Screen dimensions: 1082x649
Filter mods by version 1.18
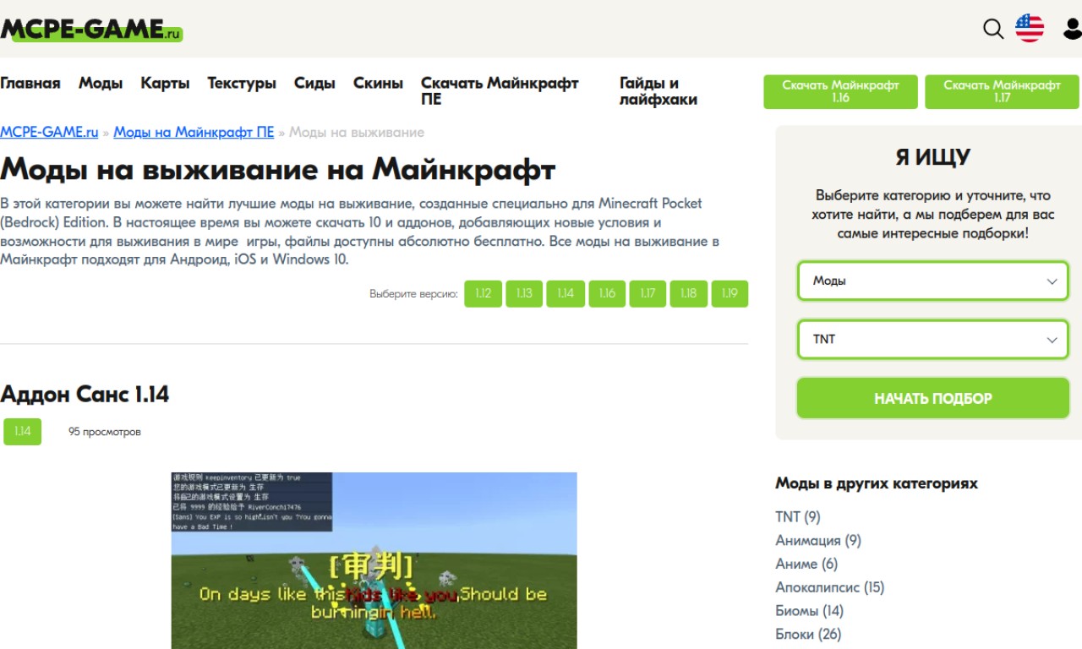click(689, 293)
